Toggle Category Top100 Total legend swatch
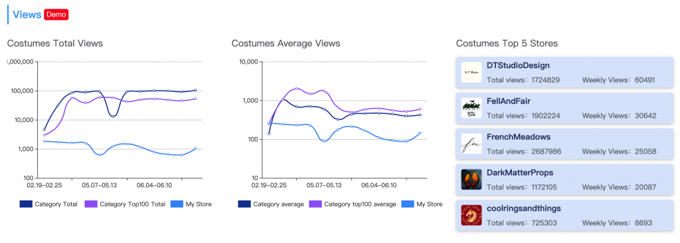Screen dimensions: 680x243 pyautogui.click(x=91, y=204)
